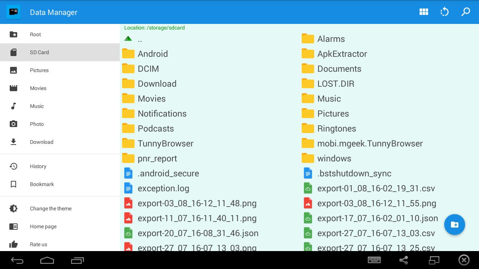Tap Android recent apps button
Viewport: 479px width, 269px height.
point(77,260)
